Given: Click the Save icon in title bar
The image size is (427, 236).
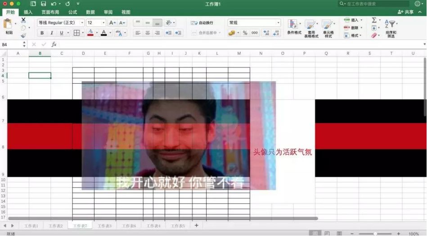Looking at the screenshot, I should pyautogui.click(x=43, y=4).
